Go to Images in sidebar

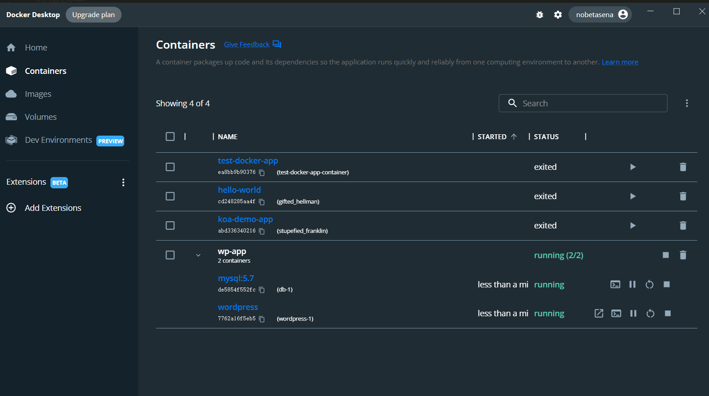point(38,94)
